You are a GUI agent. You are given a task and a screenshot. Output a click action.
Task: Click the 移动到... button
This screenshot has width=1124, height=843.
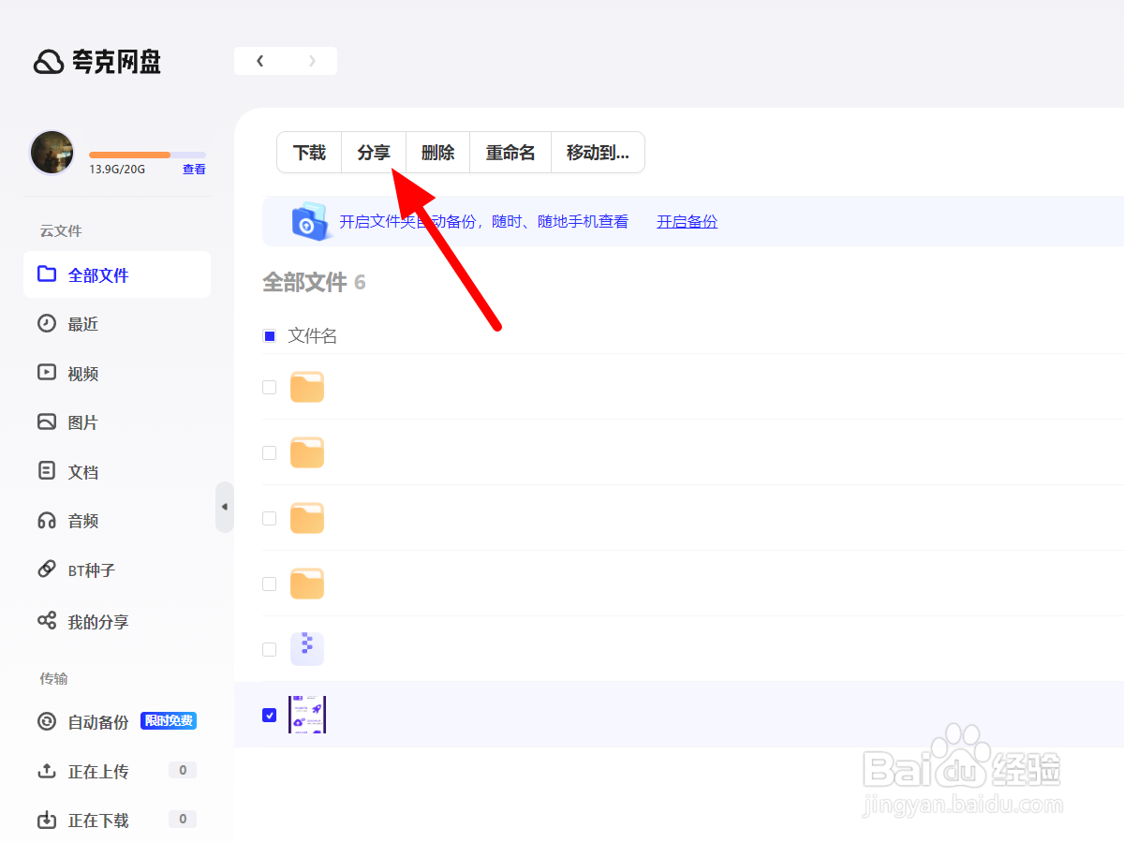pyautogui.click(x=598, y=153)
